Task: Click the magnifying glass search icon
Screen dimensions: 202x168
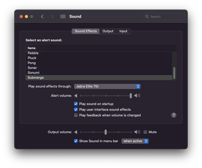Action: pyautogui.click(x=147, y=17)
